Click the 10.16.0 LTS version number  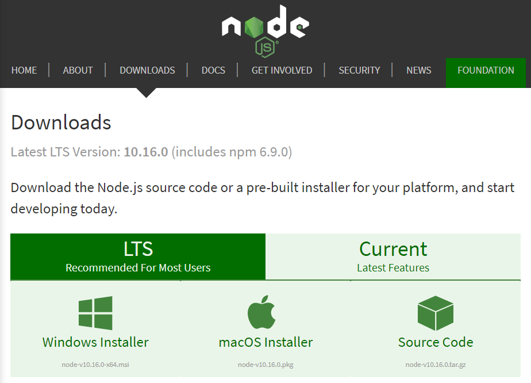click(146, 152)
